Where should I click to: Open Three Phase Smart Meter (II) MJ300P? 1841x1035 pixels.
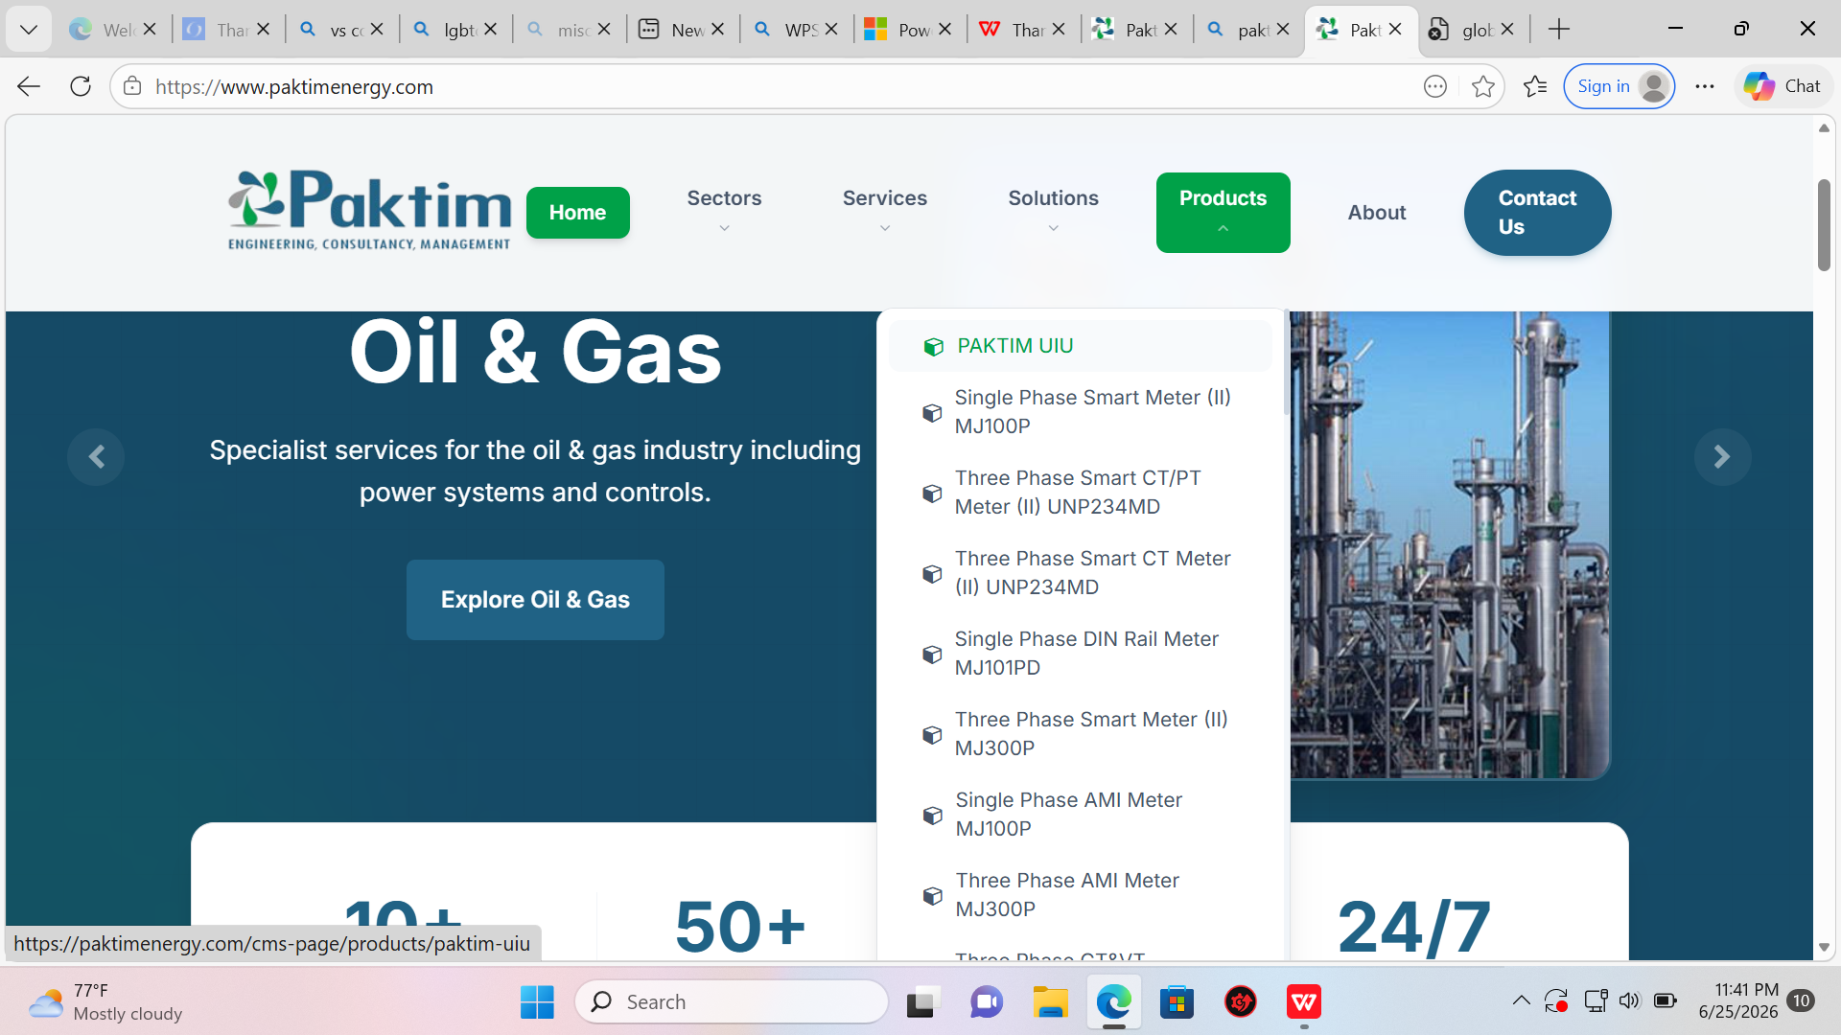pyautogui.click(x=1080, y=733)
